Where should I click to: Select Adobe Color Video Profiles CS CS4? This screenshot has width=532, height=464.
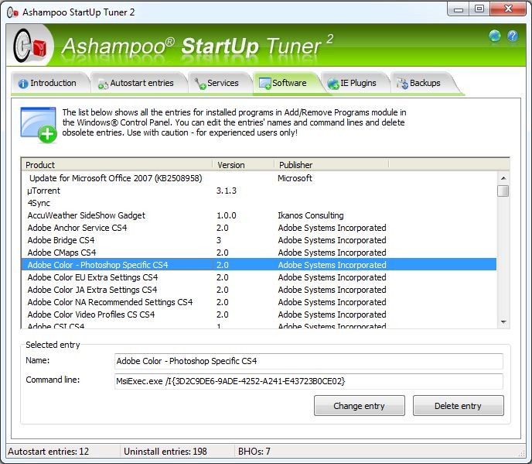tap(259, 314)
